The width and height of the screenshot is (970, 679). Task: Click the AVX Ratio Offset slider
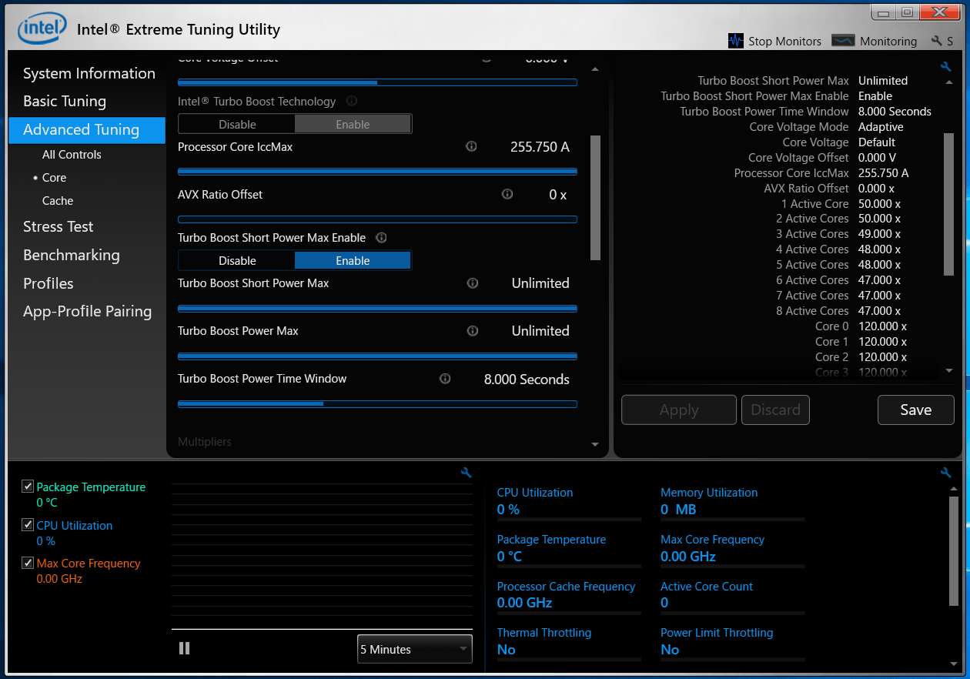click(377, 219)
